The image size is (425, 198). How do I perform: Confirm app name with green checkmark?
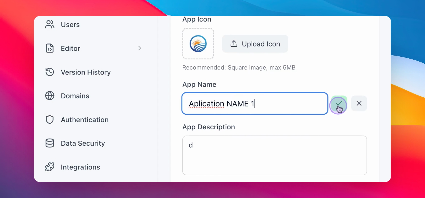click(339, 103)
